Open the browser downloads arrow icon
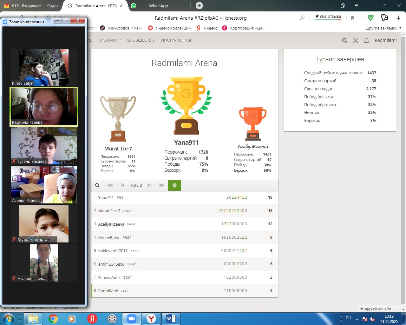Viewport: 406px width, 325px height. [x=398, y=18]
